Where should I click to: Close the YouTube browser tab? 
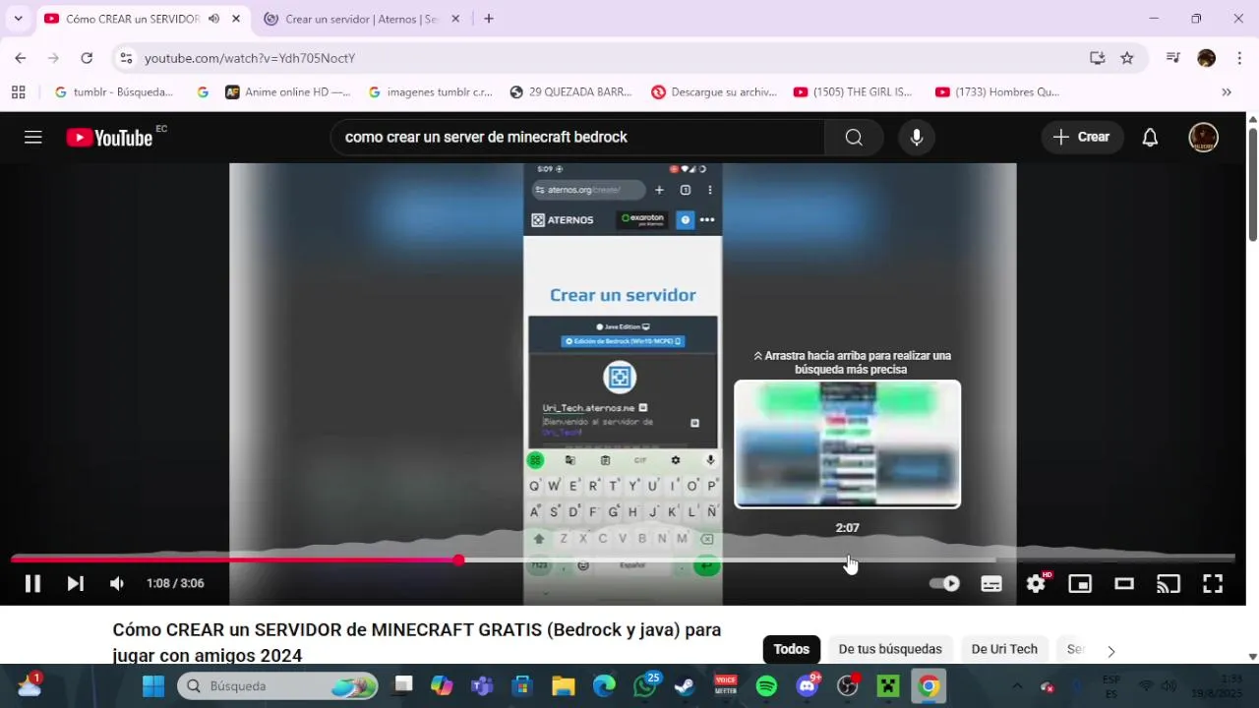[x=236, y=19]
